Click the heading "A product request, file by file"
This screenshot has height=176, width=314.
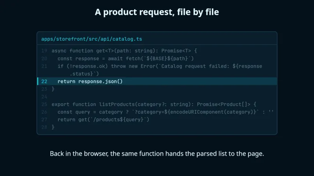[157, 12]
